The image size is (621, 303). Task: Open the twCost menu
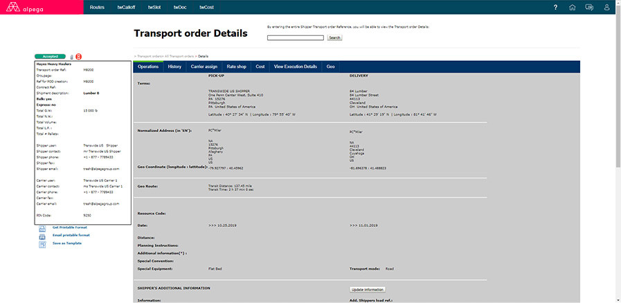[x=206, y=8]
